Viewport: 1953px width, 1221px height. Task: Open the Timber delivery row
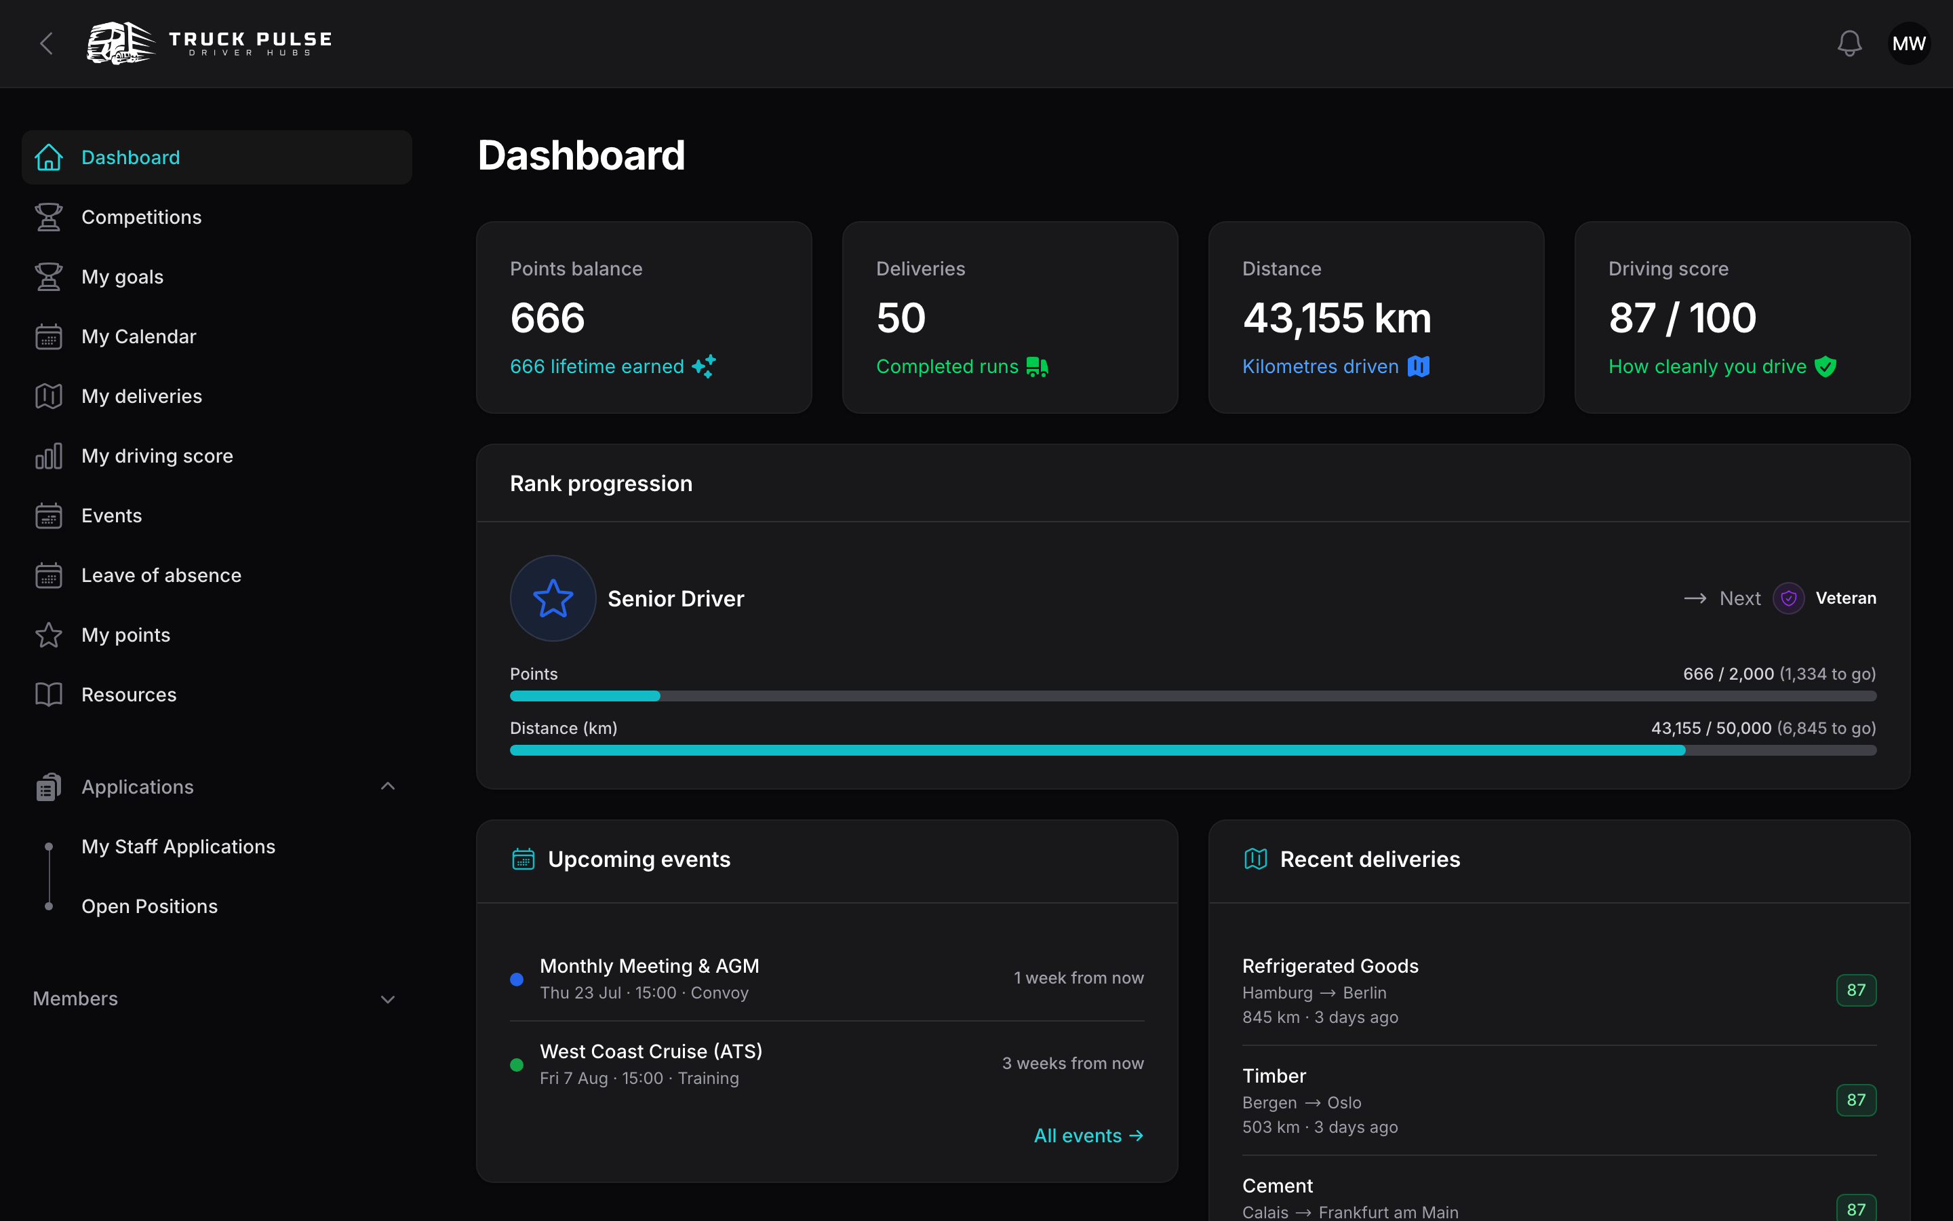(1559, 1101)
